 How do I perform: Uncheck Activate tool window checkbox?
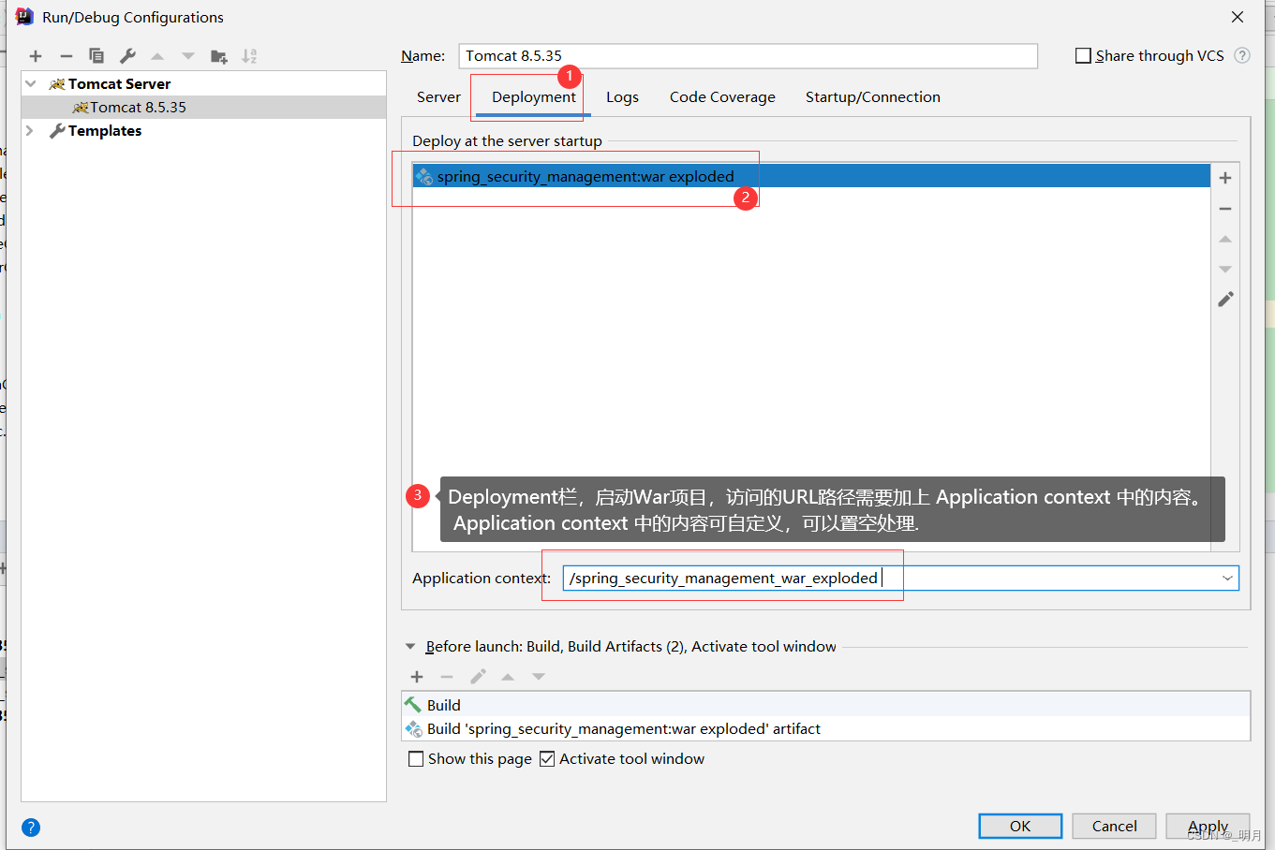[x=547, y=759]
